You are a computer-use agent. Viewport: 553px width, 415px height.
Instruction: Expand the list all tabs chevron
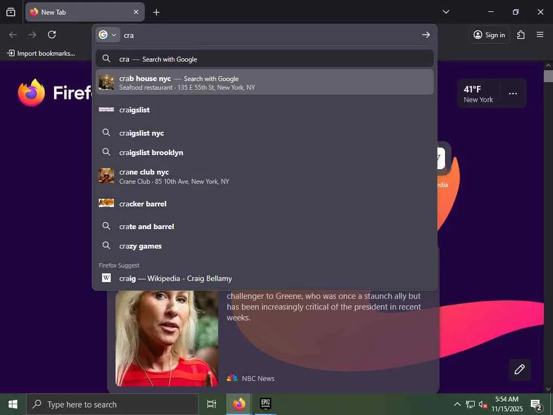[x=446, y=12]
